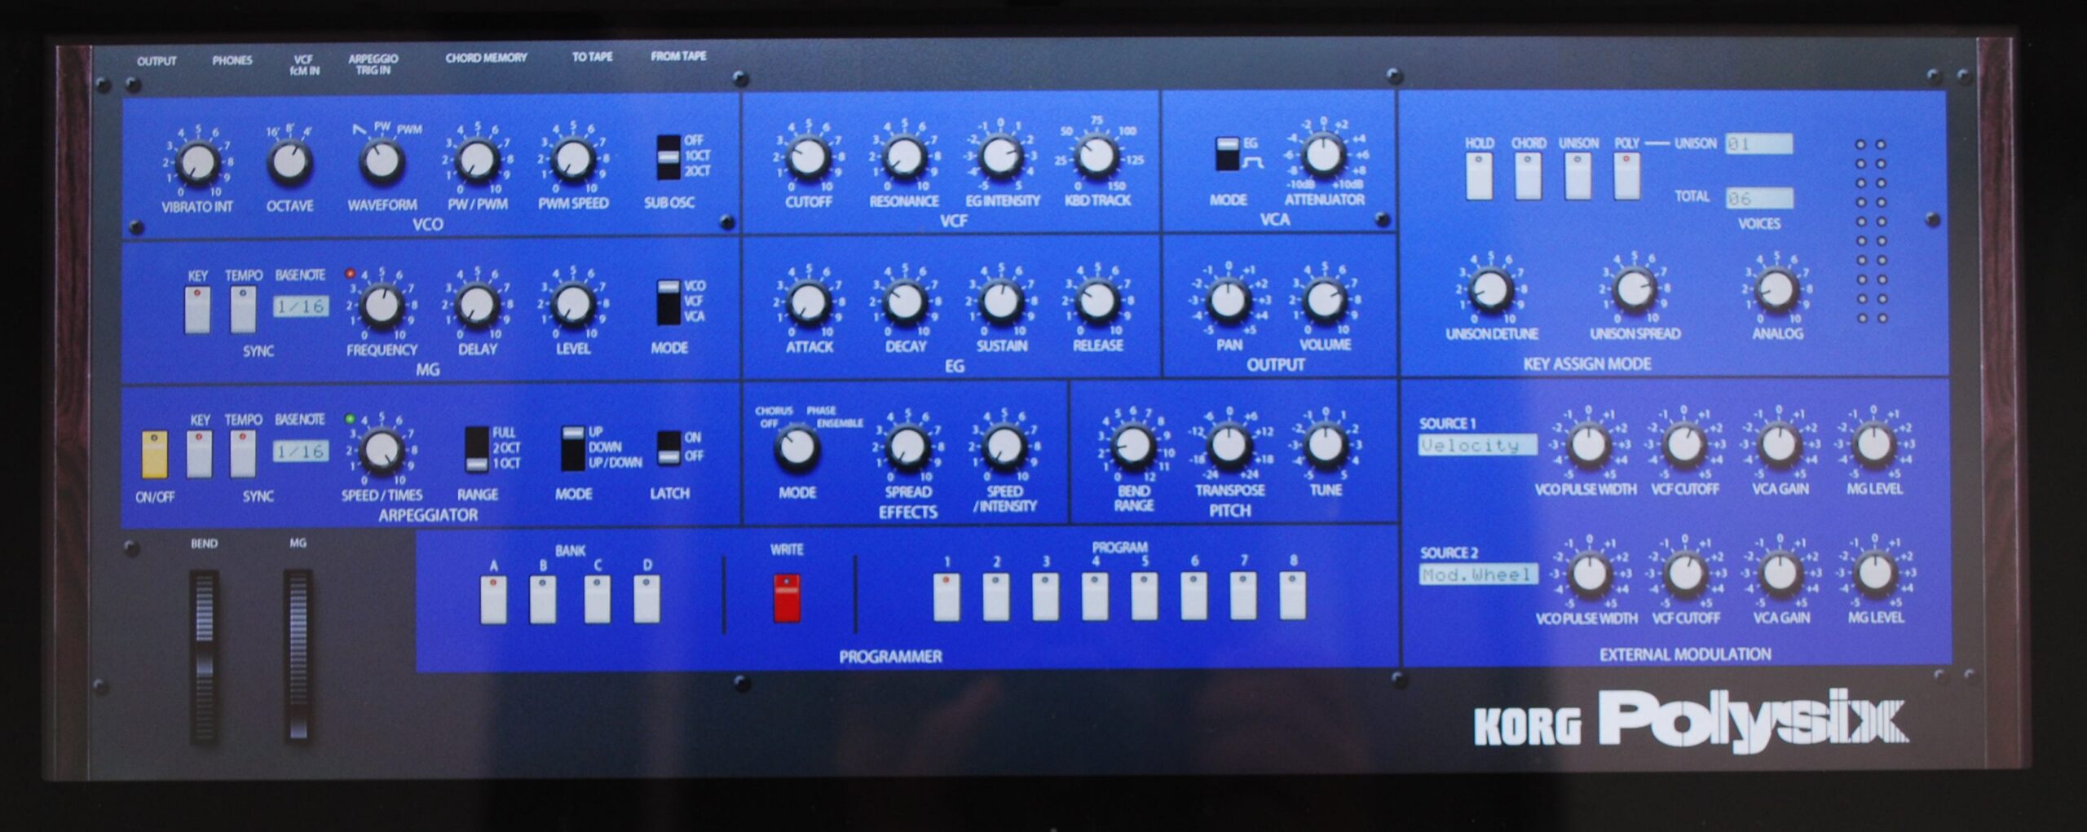The width and height of the screenshot is (2087, 832).
Task: Open the Arpeggiator Base Note display
Action: [301, 451]
